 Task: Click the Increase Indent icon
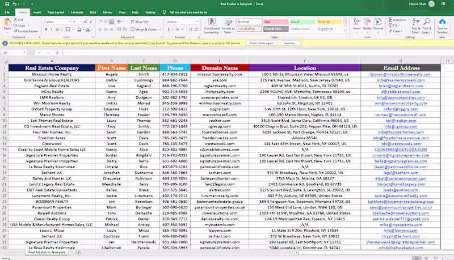(125, 29)
